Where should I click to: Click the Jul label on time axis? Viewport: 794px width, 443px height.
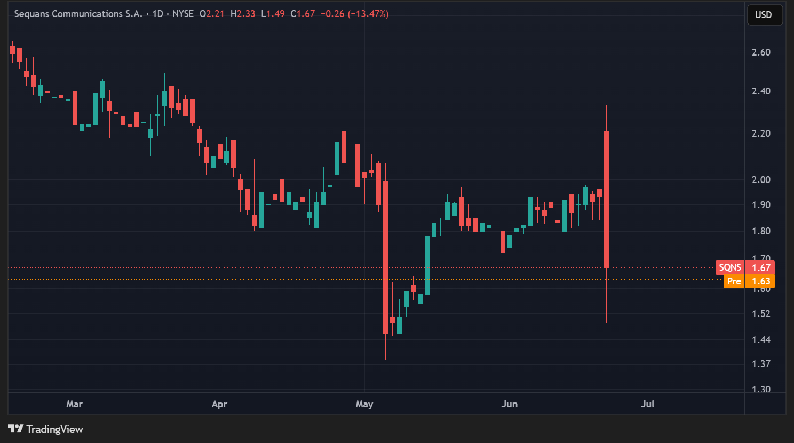[647, 404]
